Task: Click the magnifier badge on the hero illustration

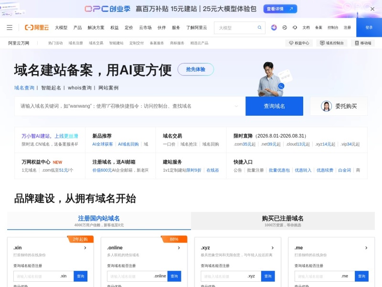Action: (281, 86)
